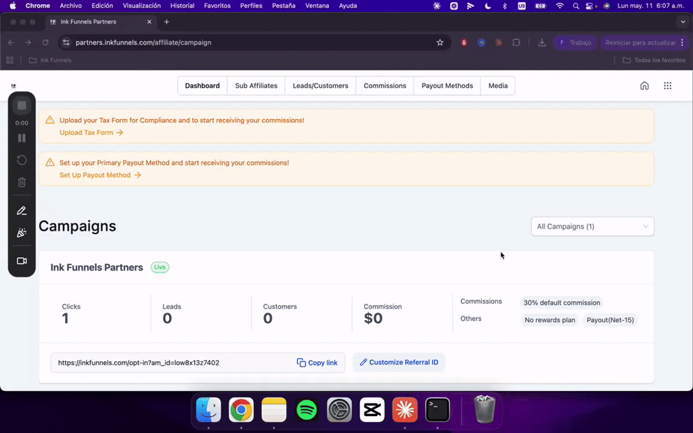Toggle the camera icon in recording toolbar
This screenshot has height=433, width=693.
pyautogui.click(x=22, y=260)
